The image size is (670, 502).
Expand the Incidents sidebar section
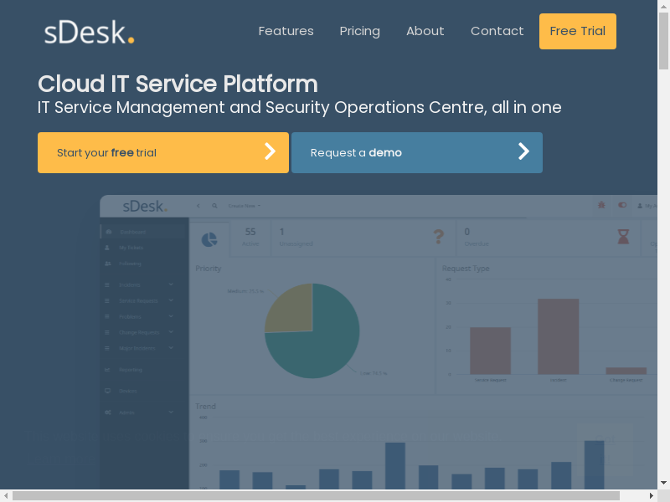click(171, 284)
